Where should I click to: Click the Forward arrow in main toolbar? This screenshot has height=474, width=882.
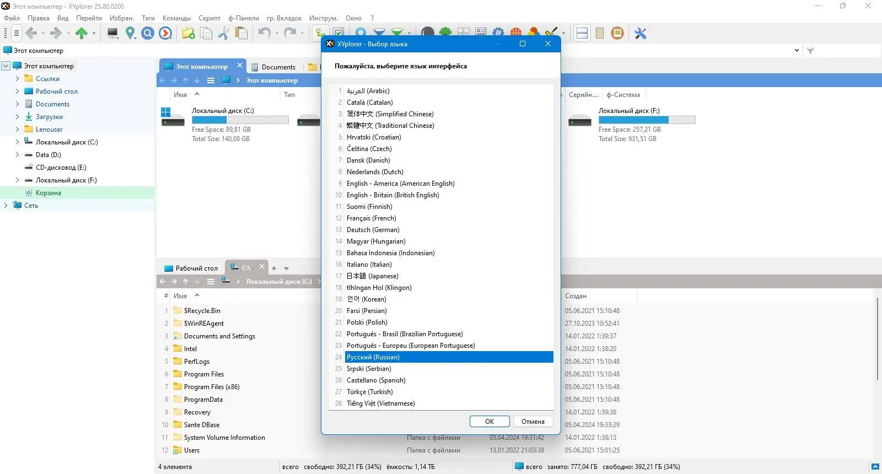[56, 34]
